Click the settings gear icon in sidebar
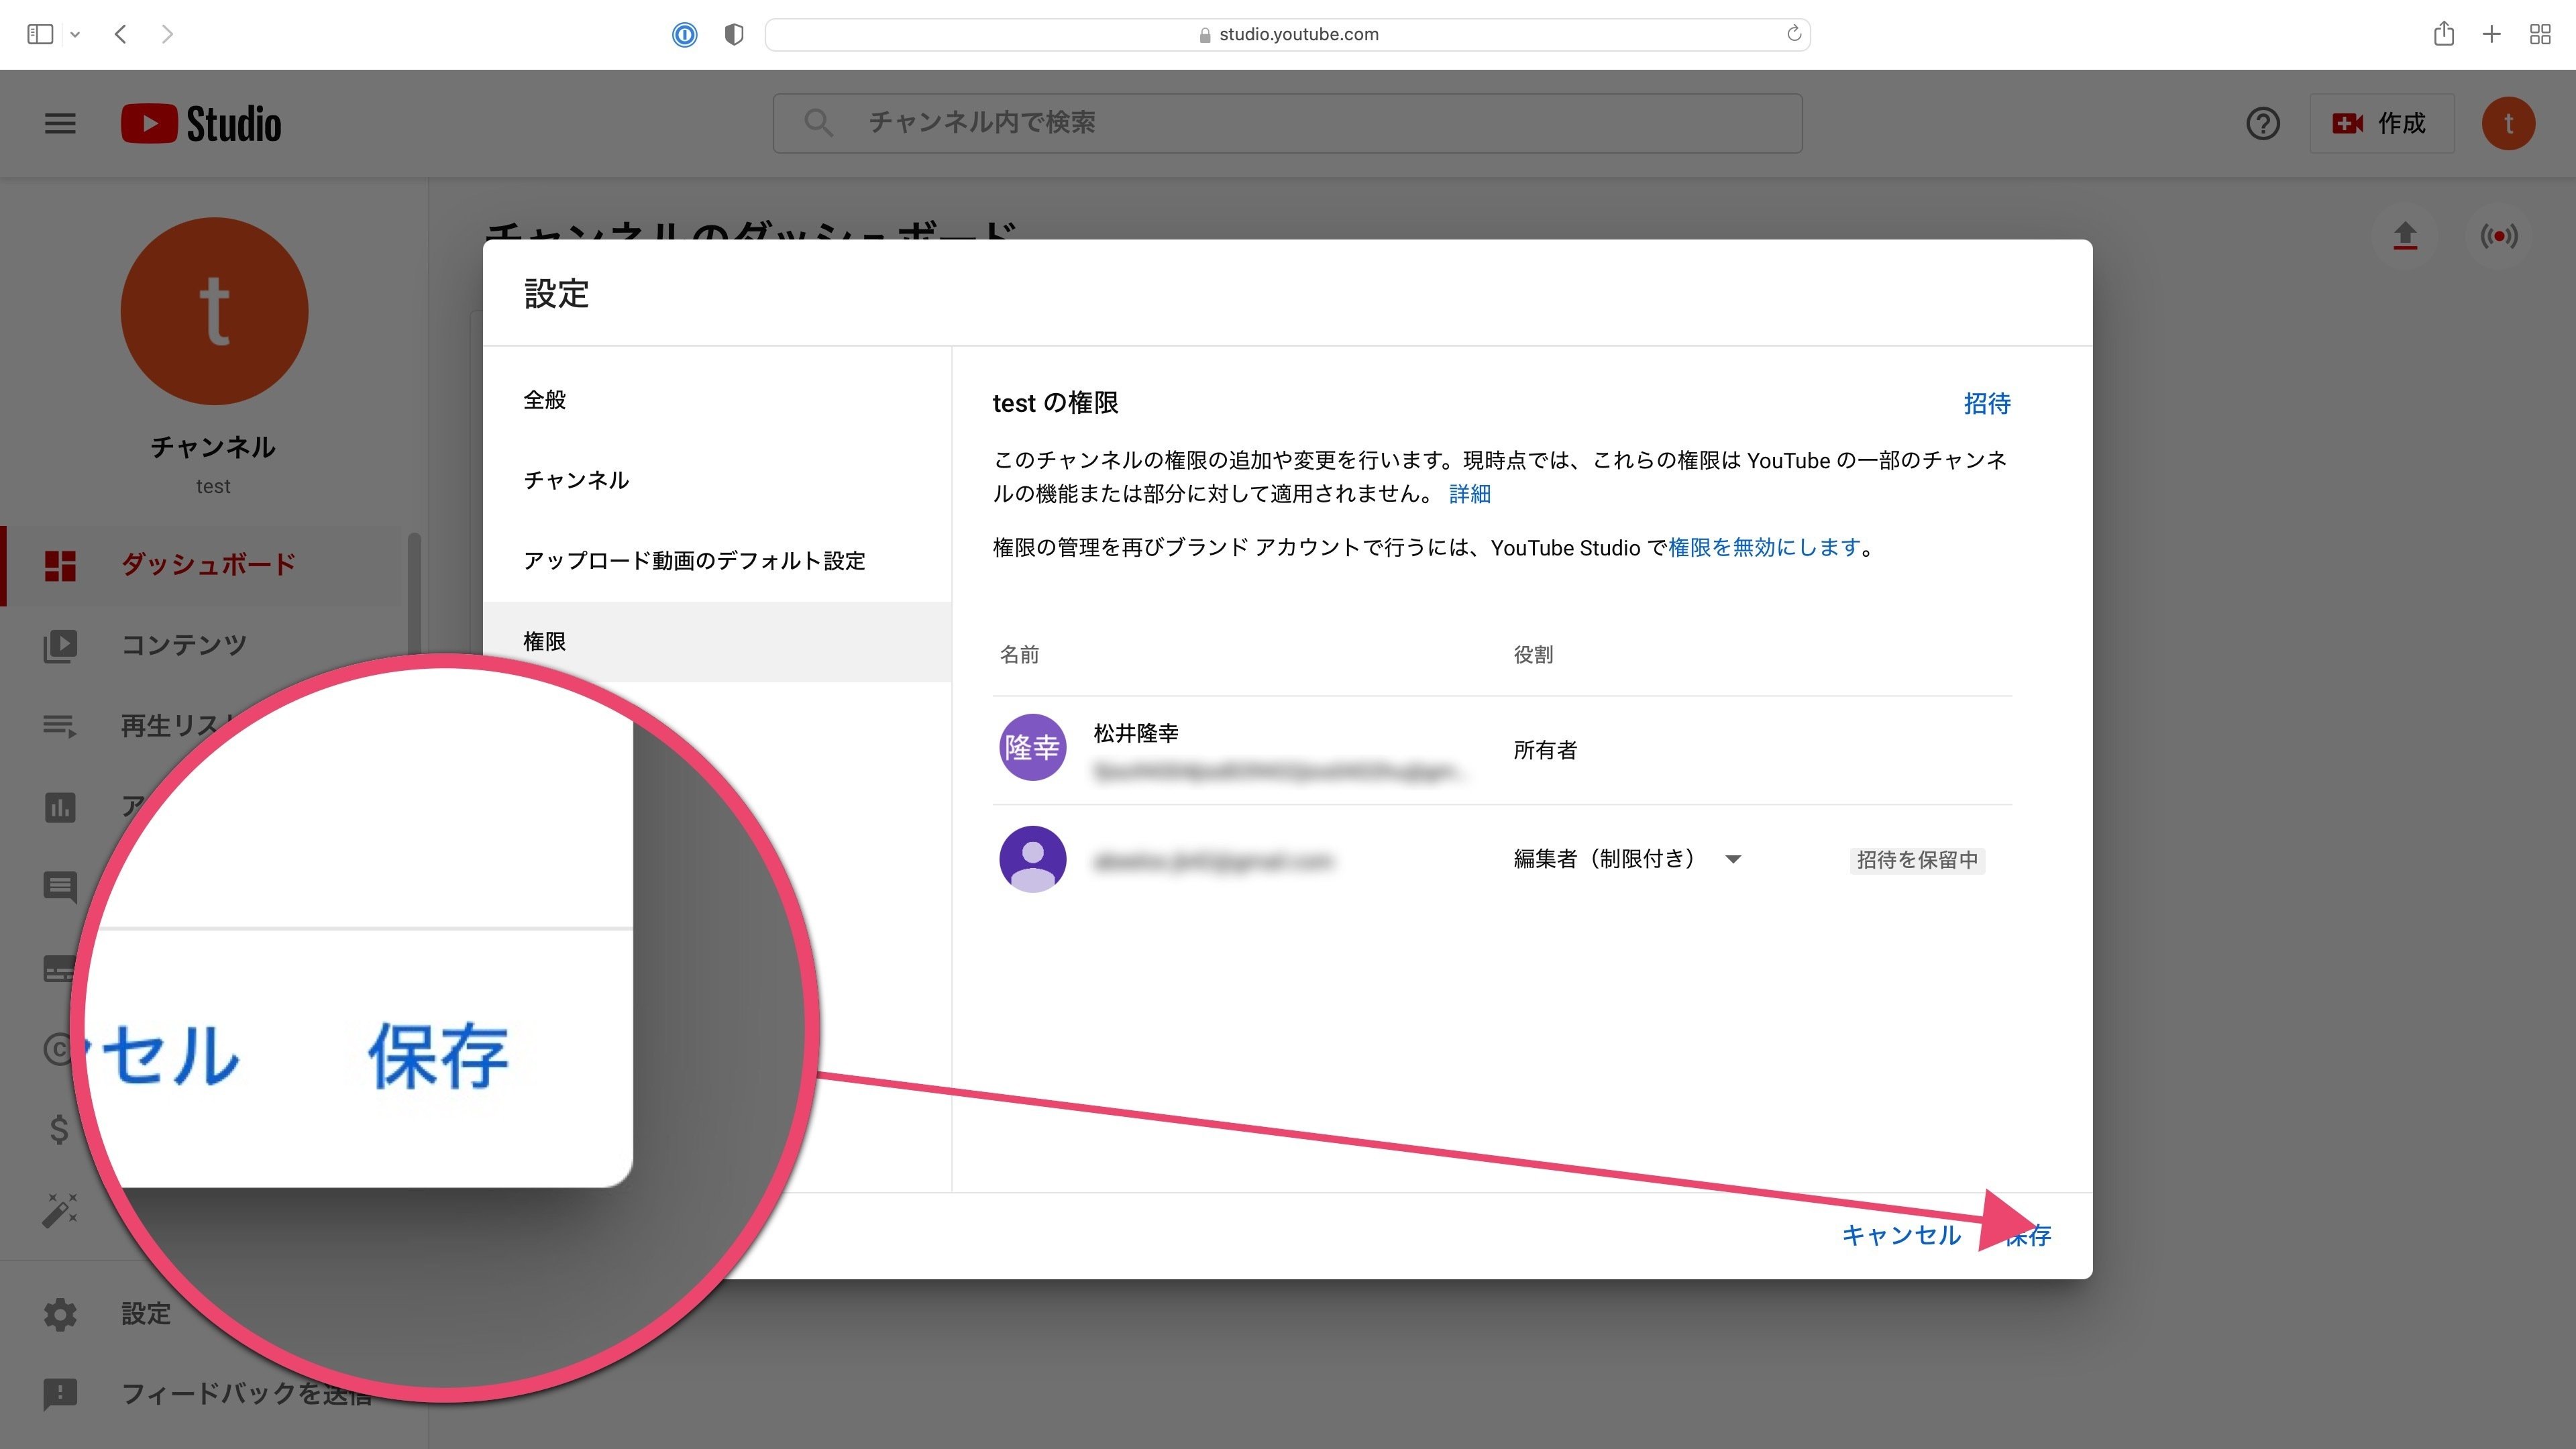 click(x=60, y=1313)
